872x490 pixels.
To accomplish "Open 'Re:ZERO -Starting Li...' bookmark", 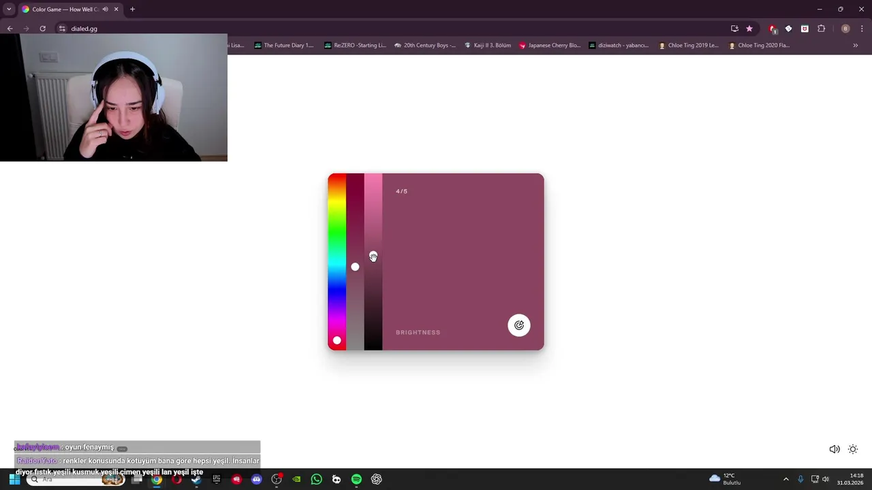I will [x=354, y=46].
